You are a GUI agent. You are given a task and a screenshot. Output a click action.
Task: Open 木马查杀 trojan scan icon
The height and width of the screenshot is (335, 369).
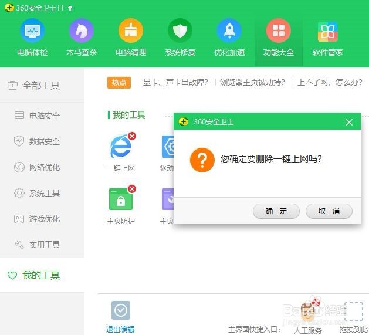coord(82,31)
